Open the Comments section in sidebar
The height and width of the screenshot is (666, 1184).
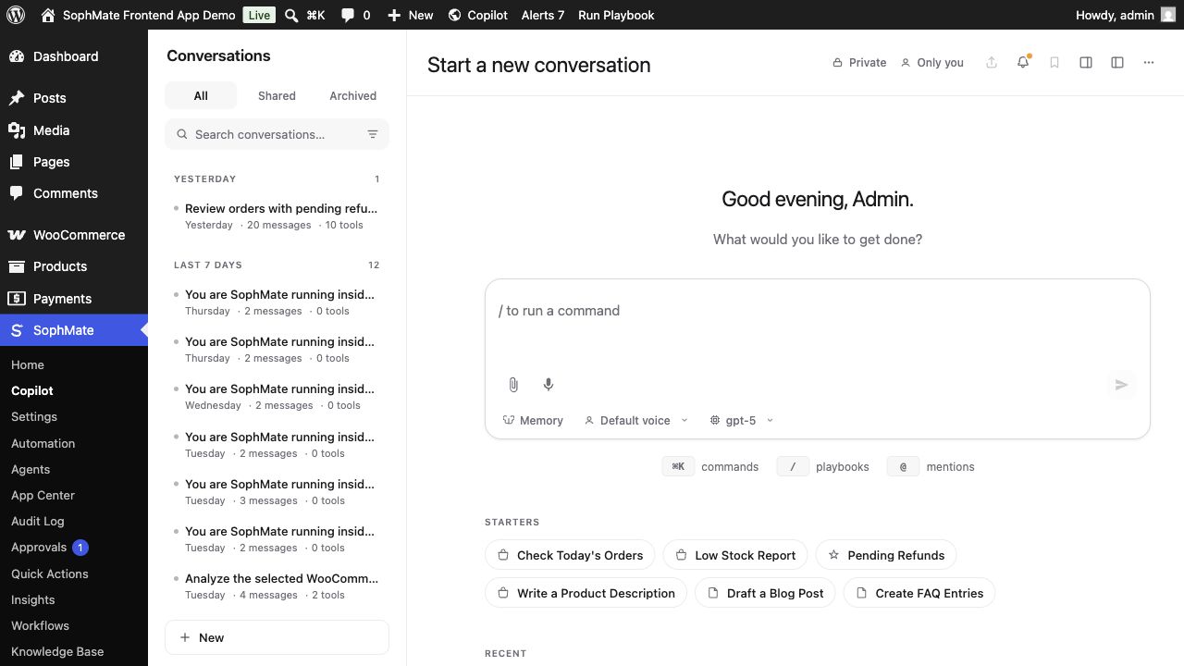[74, 193]
